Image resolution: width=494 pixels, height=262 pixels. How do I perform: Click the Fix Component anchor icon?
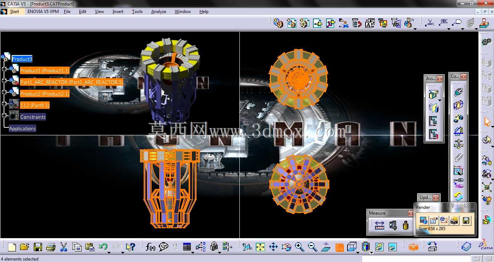pyautogui.click(x=458, y=144)
